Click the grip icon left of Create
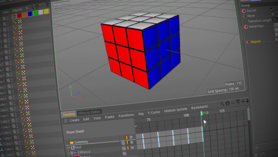This screenshot has width=278, height=157. pos(65,121)
